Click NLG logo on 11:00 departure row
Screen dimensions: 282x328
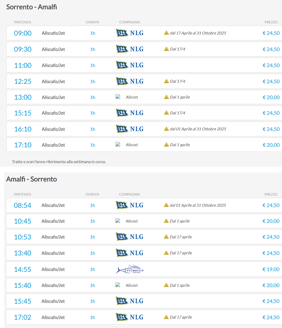click(x=130, y=65)
